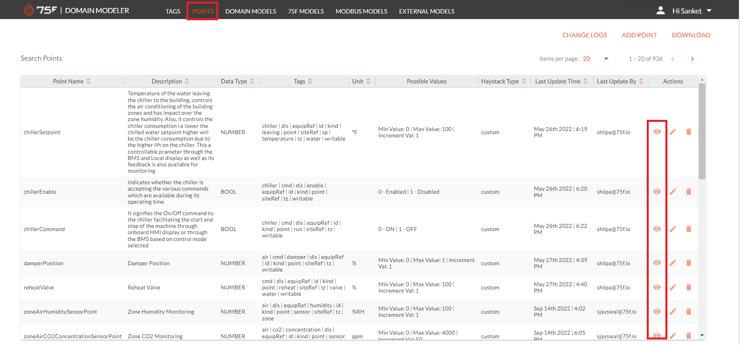Click 'Zone Humidity Monitoring' description
This screenshot has width=740, height=345.
pyautogui.click(x=161, y=312)
